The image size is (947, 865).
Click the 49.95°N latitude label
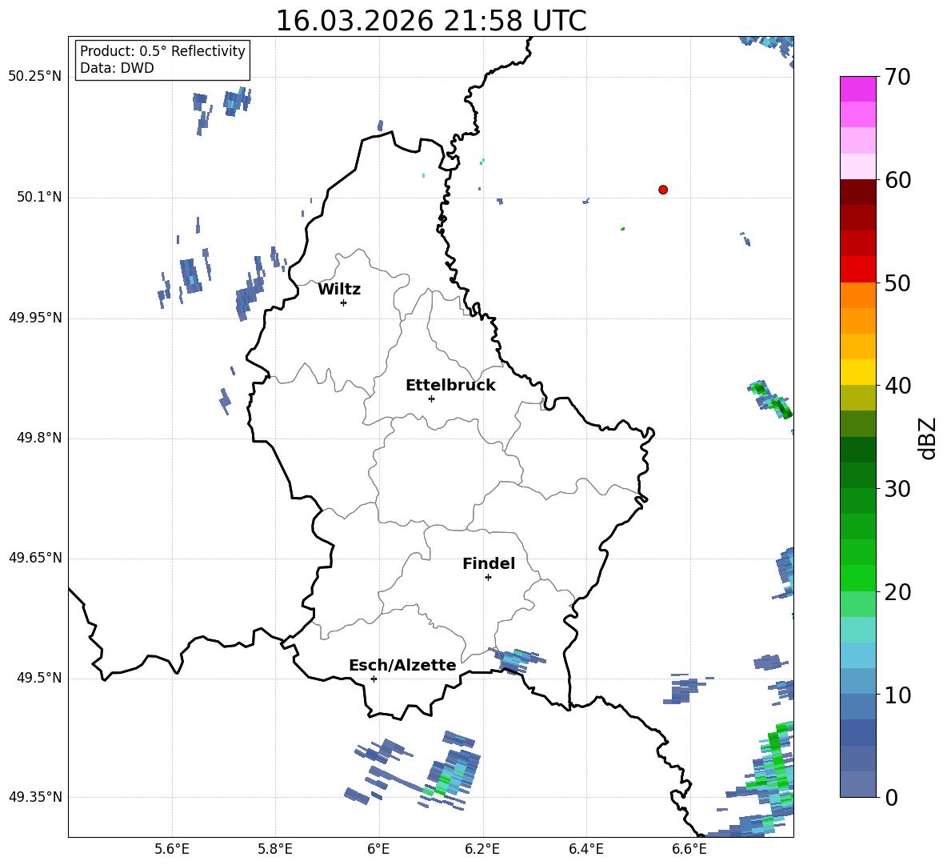point(34,318)
